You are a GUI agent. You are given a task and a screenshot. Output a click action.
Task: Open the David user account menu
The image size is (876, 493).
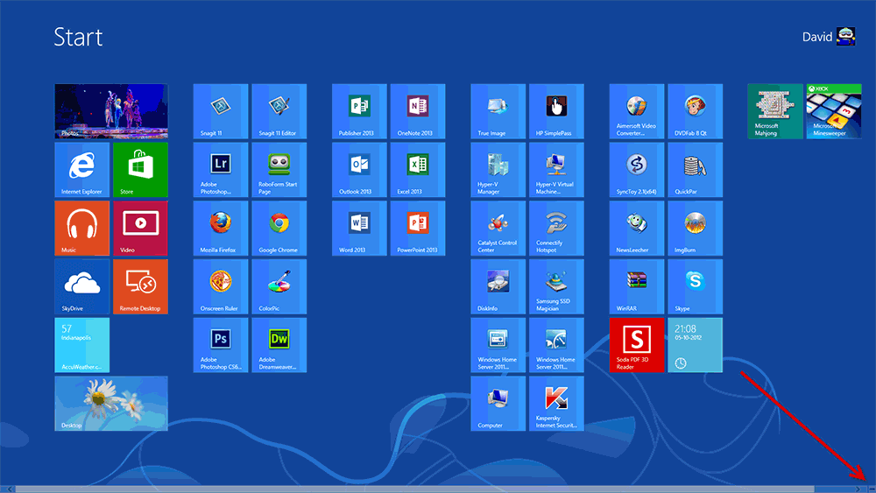point(829,37)
